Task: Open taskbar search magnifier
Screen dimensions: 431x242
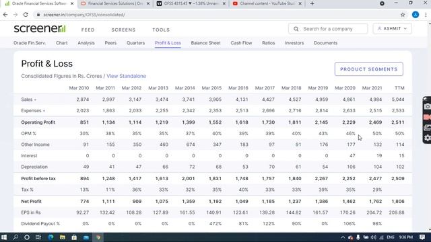Action: tap(15, 237)
